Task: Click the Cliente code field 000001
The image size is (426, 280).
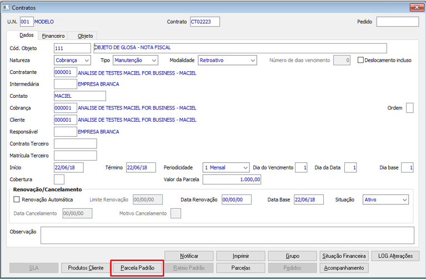Action: [x=66, y=120]
